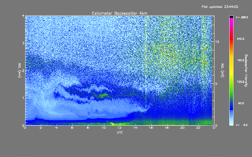Click the '60.0' colorbar value
This screenshot has width=252, height=157.
click(241, 103)
